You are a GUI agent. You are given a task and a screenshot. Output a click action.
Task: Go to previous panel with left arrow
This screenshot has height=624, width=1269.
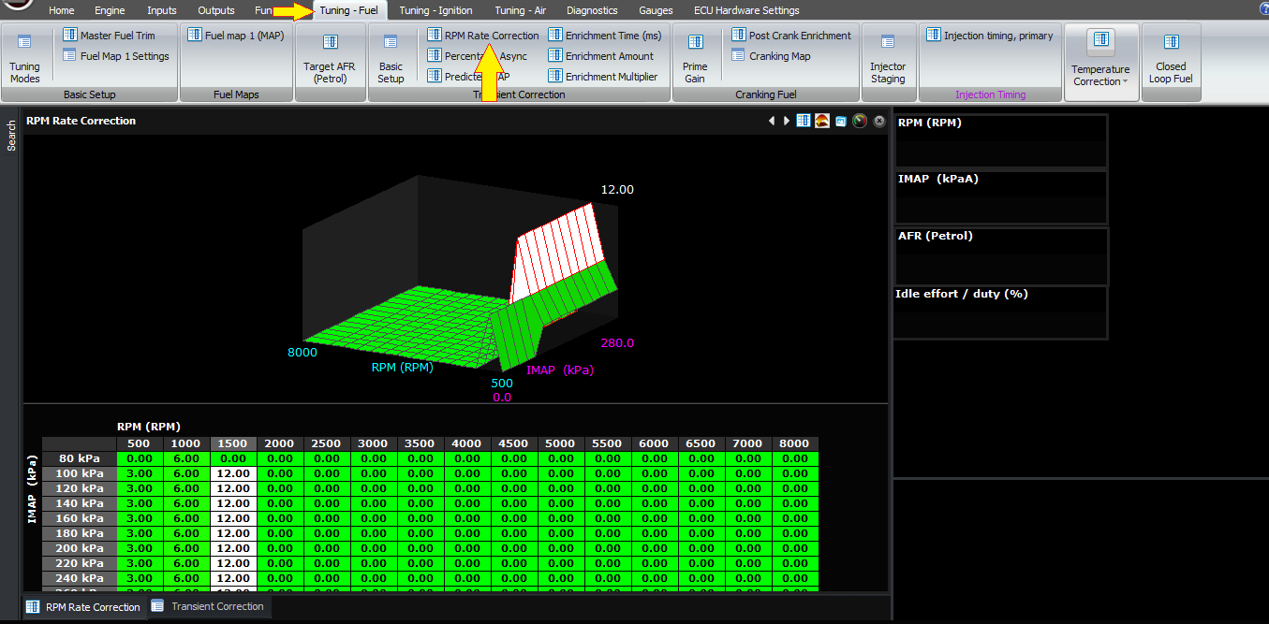click(772, 121)
